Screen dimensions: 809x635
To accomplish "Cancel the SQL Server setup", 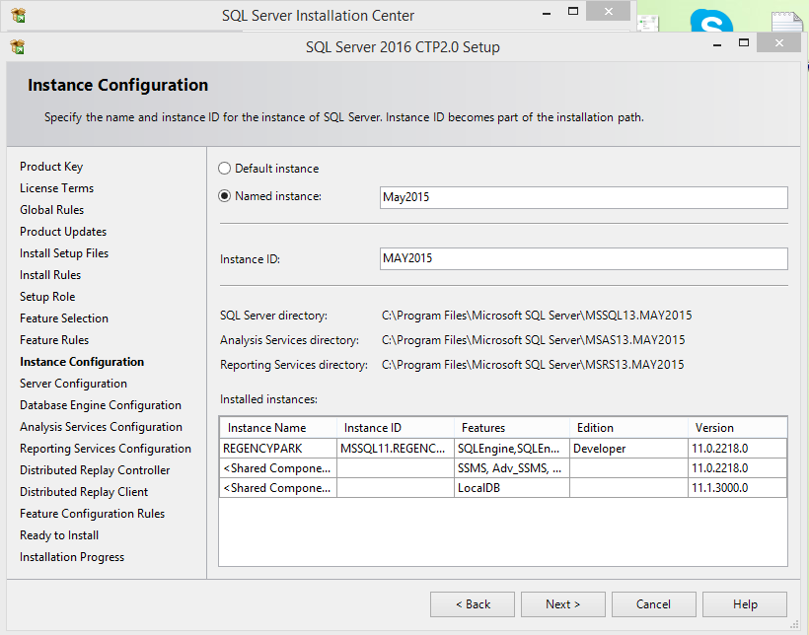I will click(653, 603).
